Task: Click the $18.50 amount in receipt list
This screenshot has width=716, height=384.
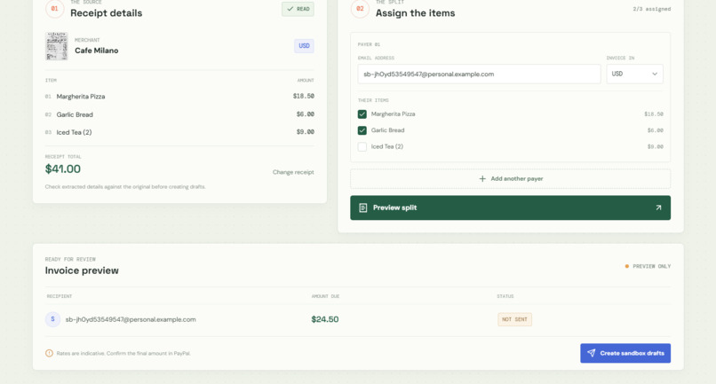Action: [x=304, y=97]
